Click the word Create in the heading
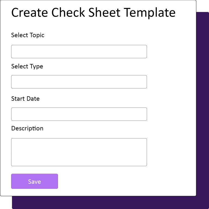209x209 pixels. pos(29,13)
